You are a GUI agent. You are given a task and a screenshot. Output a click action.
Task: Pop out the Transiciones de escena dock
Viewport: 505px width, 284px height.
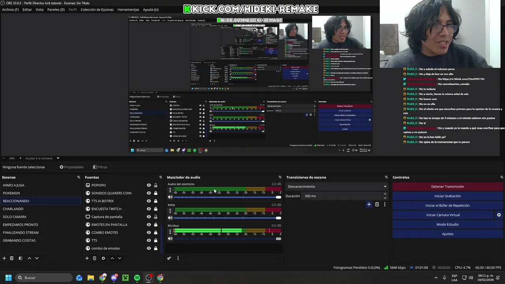point(386,177)
